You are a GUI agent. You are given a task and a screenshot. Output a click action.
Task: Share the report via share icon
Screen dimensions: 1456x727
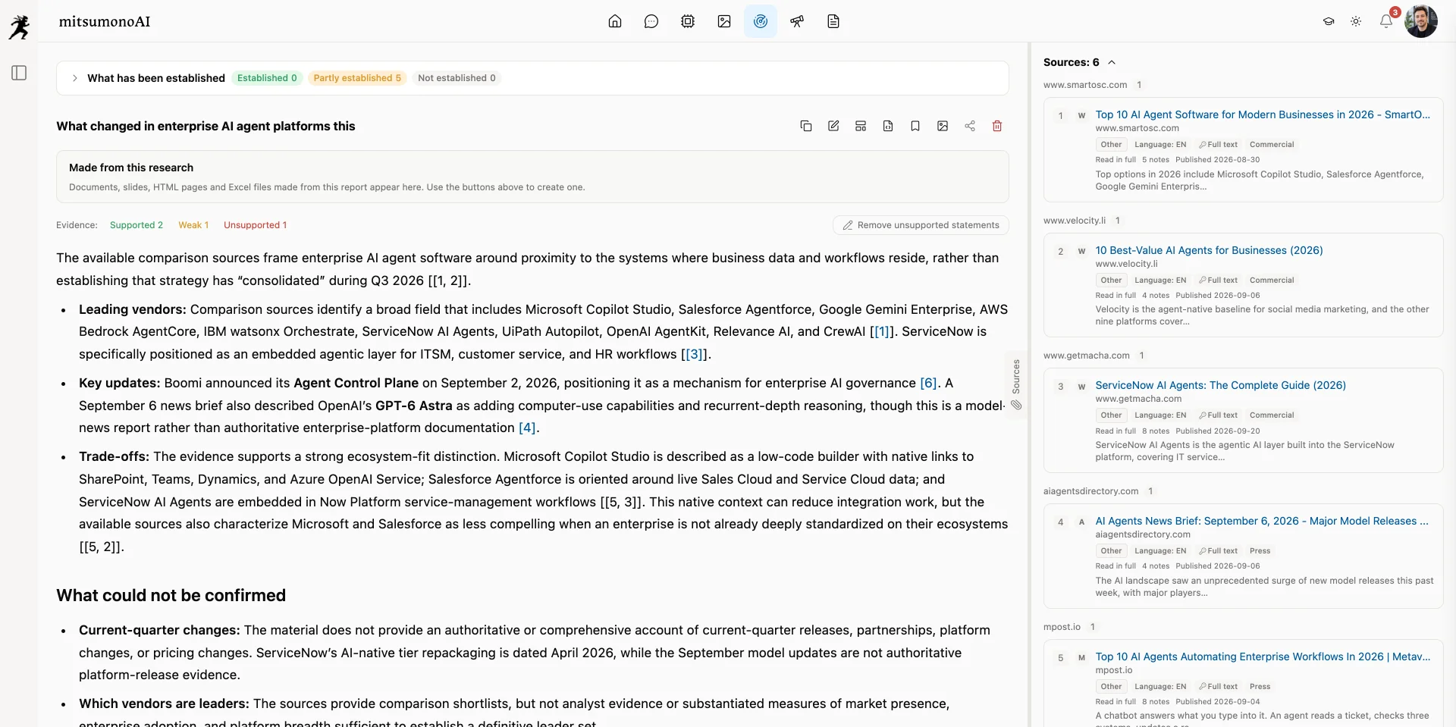(x=970, y=126)
